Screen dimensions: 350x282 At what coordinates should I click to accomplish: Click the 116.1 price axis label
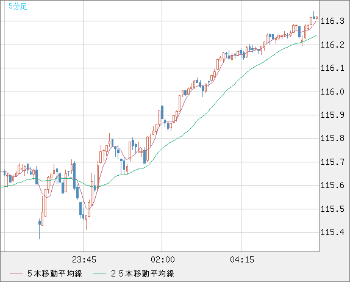click(332, 68)
